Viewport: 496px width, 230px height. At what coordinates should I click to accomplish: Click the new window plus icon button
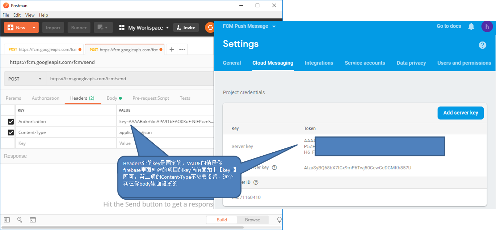pos(103,27)
